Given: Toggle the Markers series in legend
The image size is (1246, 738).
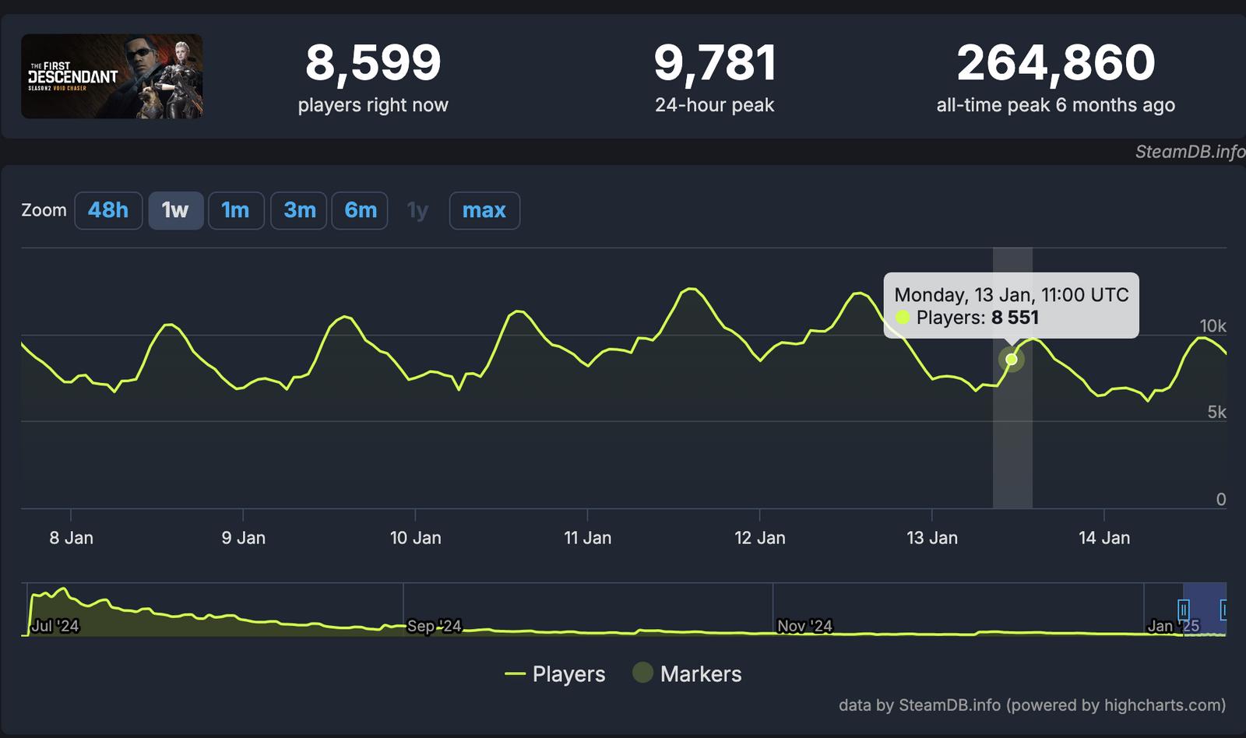Looking at the screenshot, I should click(688, 674).
